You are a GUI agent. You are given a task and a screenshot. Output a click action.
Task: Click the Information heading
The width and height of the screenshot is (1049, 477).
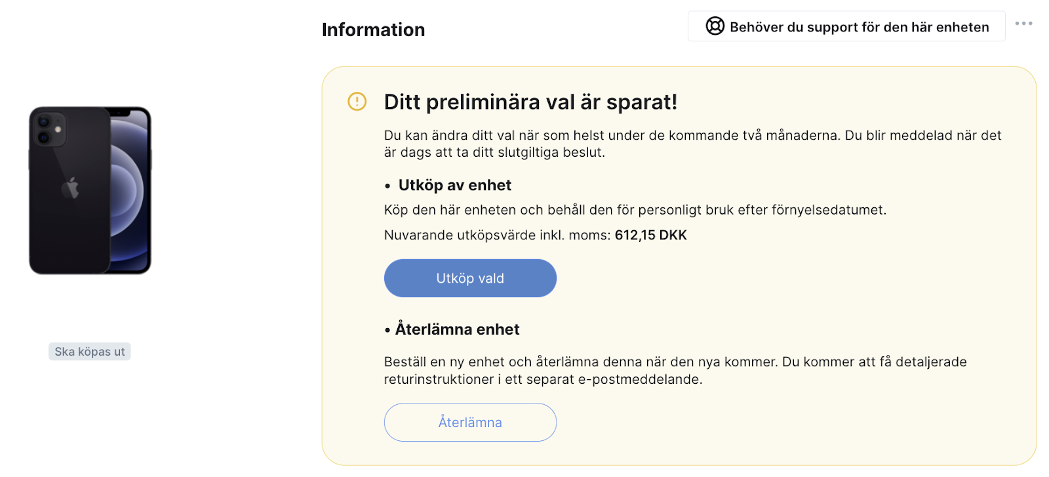(x=373, y=30)
